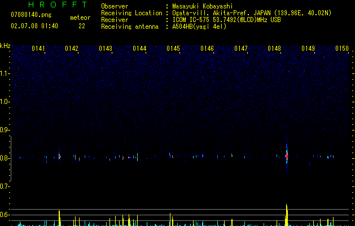The image size is (355, 226).
Task: Click the 'Receiver' field label
Action: [x=115, y=20]
